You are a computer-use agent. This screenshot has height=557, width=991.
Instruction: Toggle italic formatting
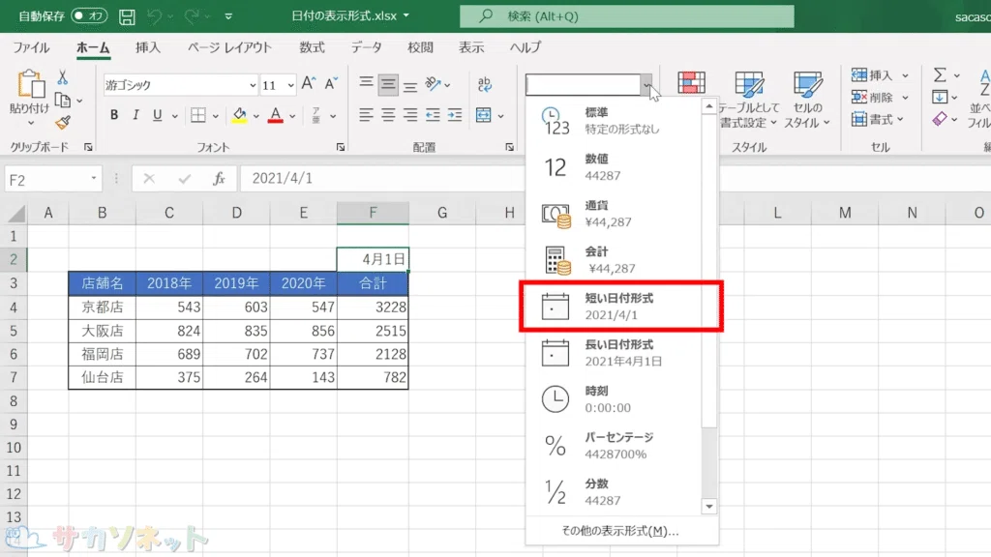[x=135, y=115]
